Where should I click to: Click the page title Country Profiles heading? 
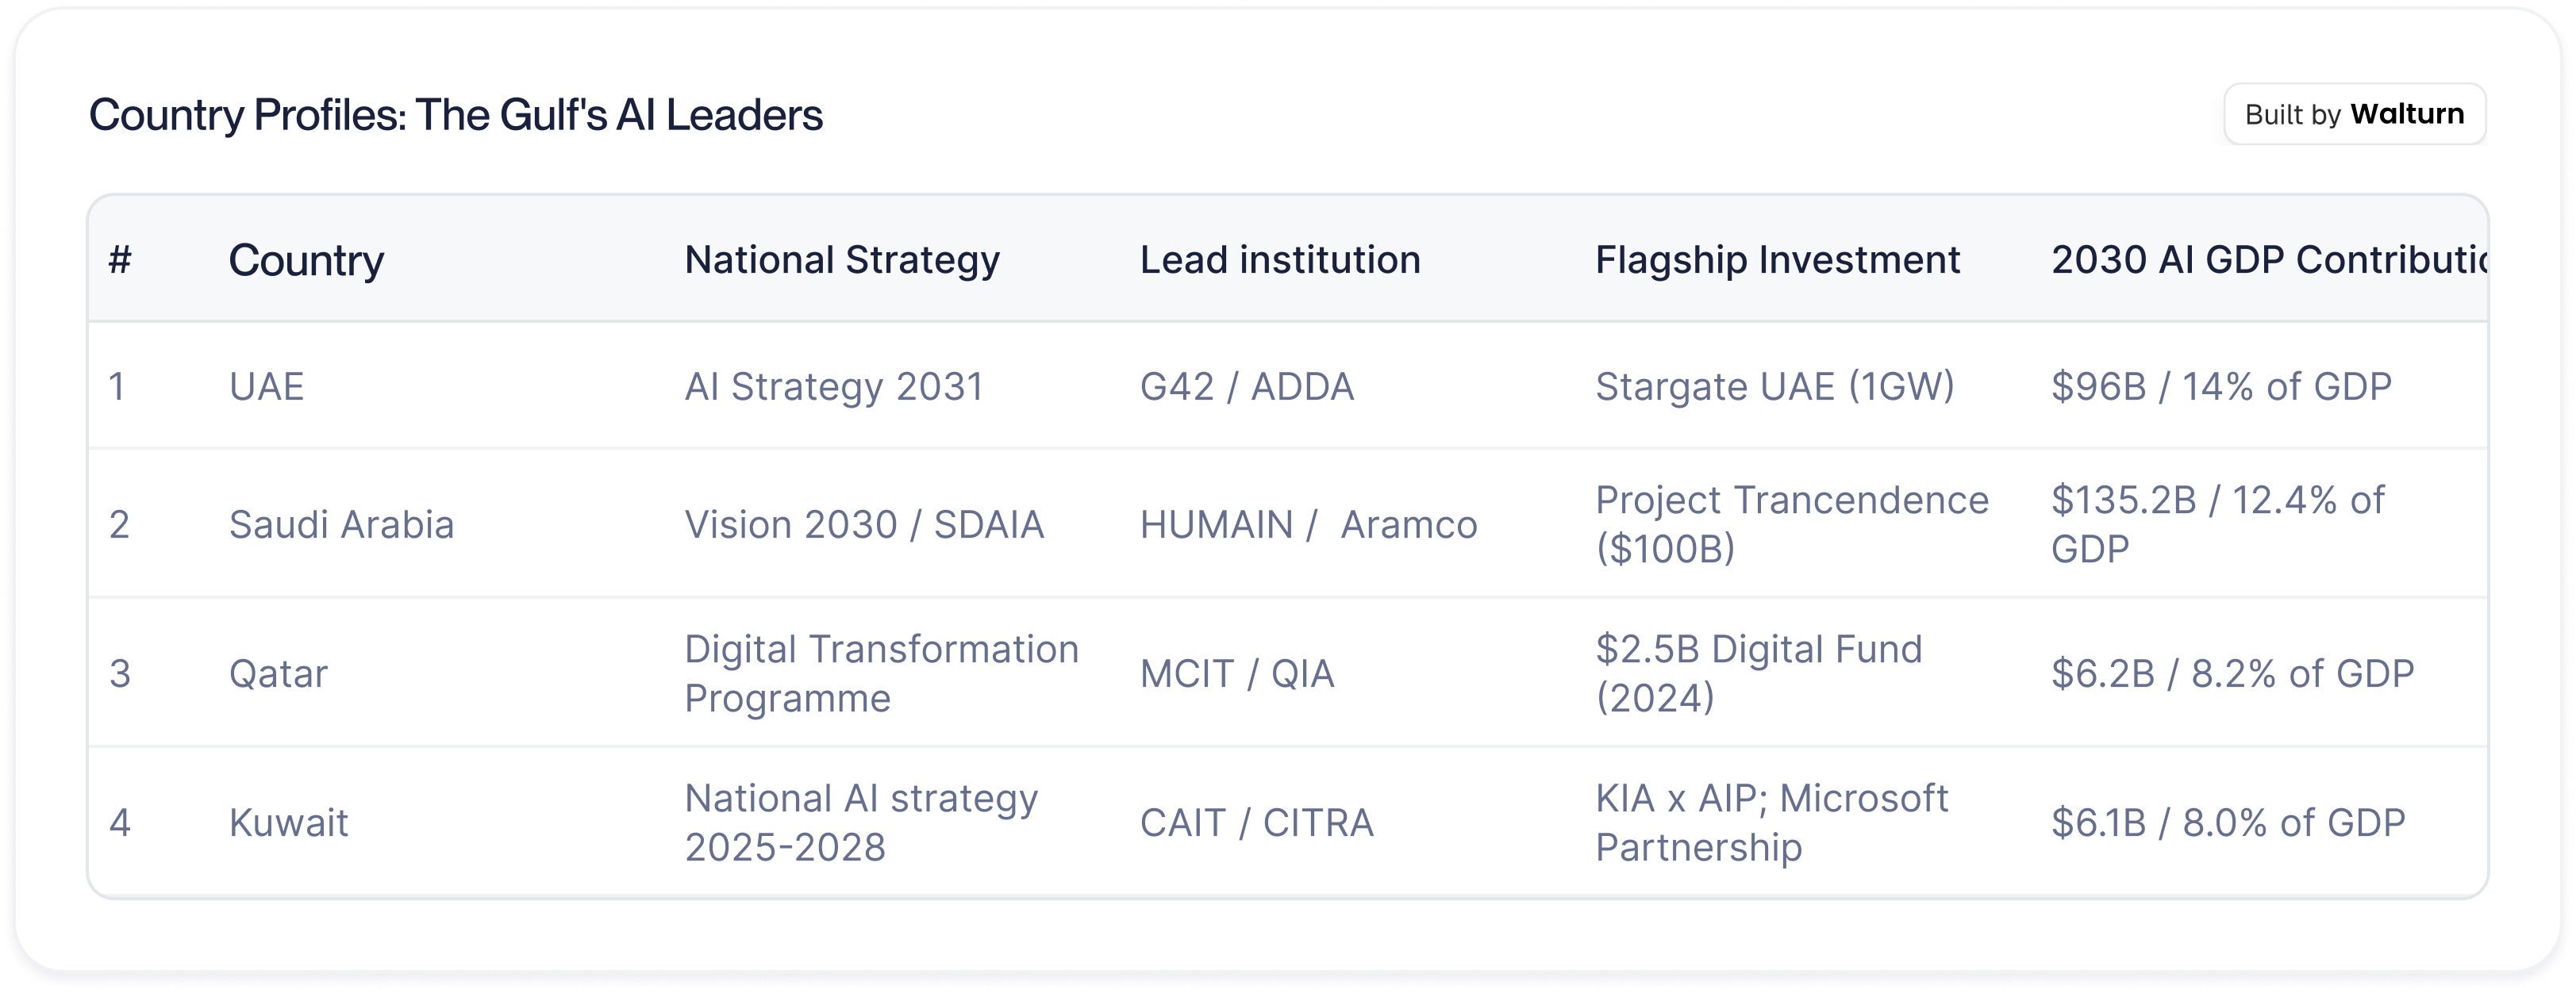pos(456,115)
